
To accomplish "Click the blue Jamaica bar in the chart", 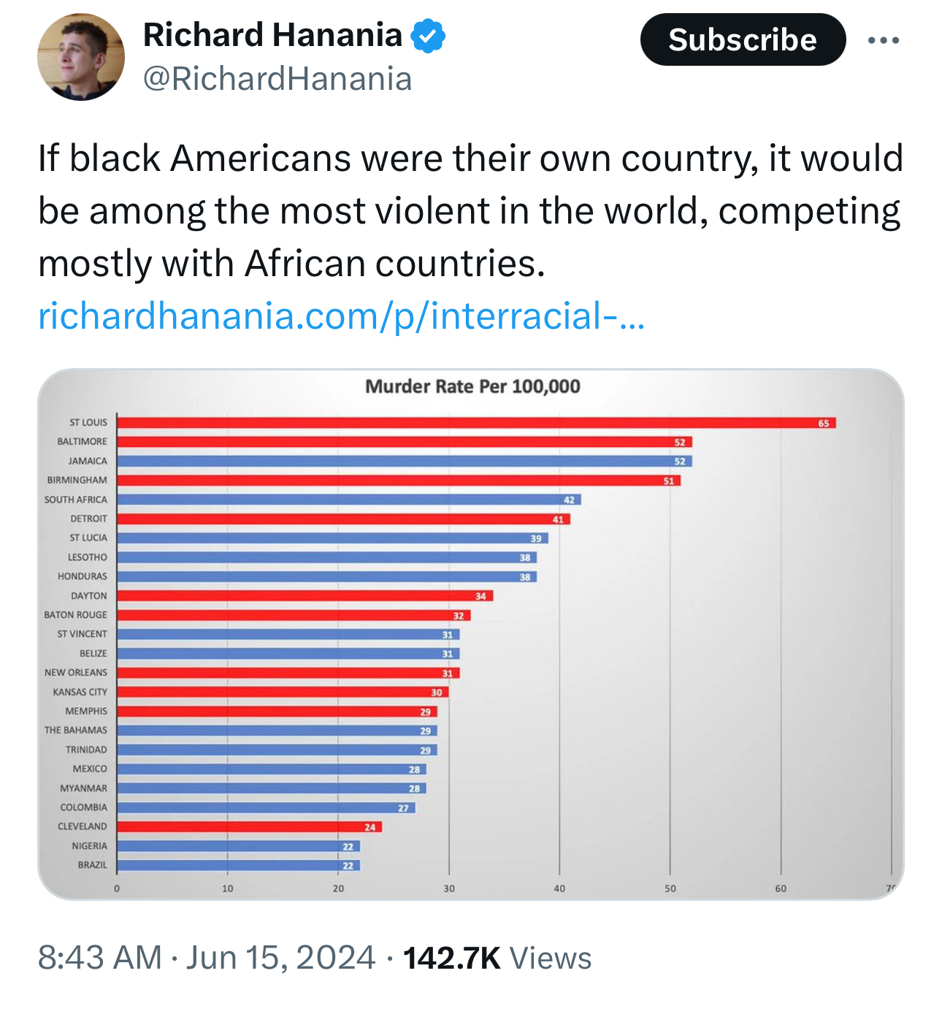I will pos(404,461).
